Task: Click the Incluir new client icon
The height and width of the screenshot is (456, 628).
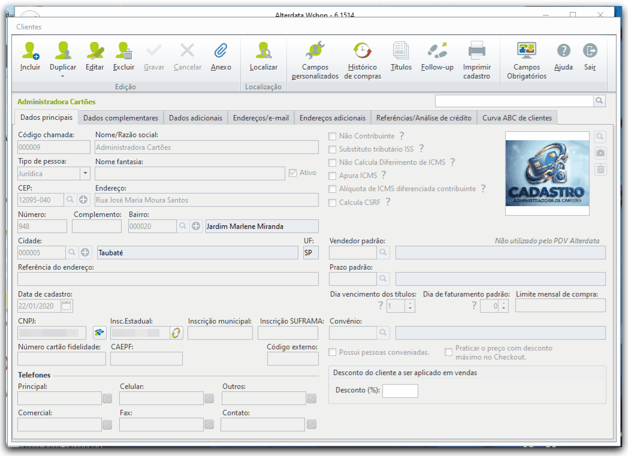Action: pos(31,51)
